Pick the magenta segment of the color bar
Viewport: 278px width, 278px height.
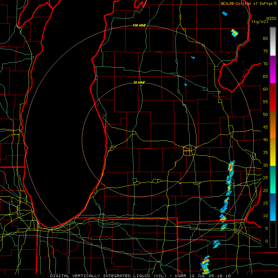coord(273,69)
